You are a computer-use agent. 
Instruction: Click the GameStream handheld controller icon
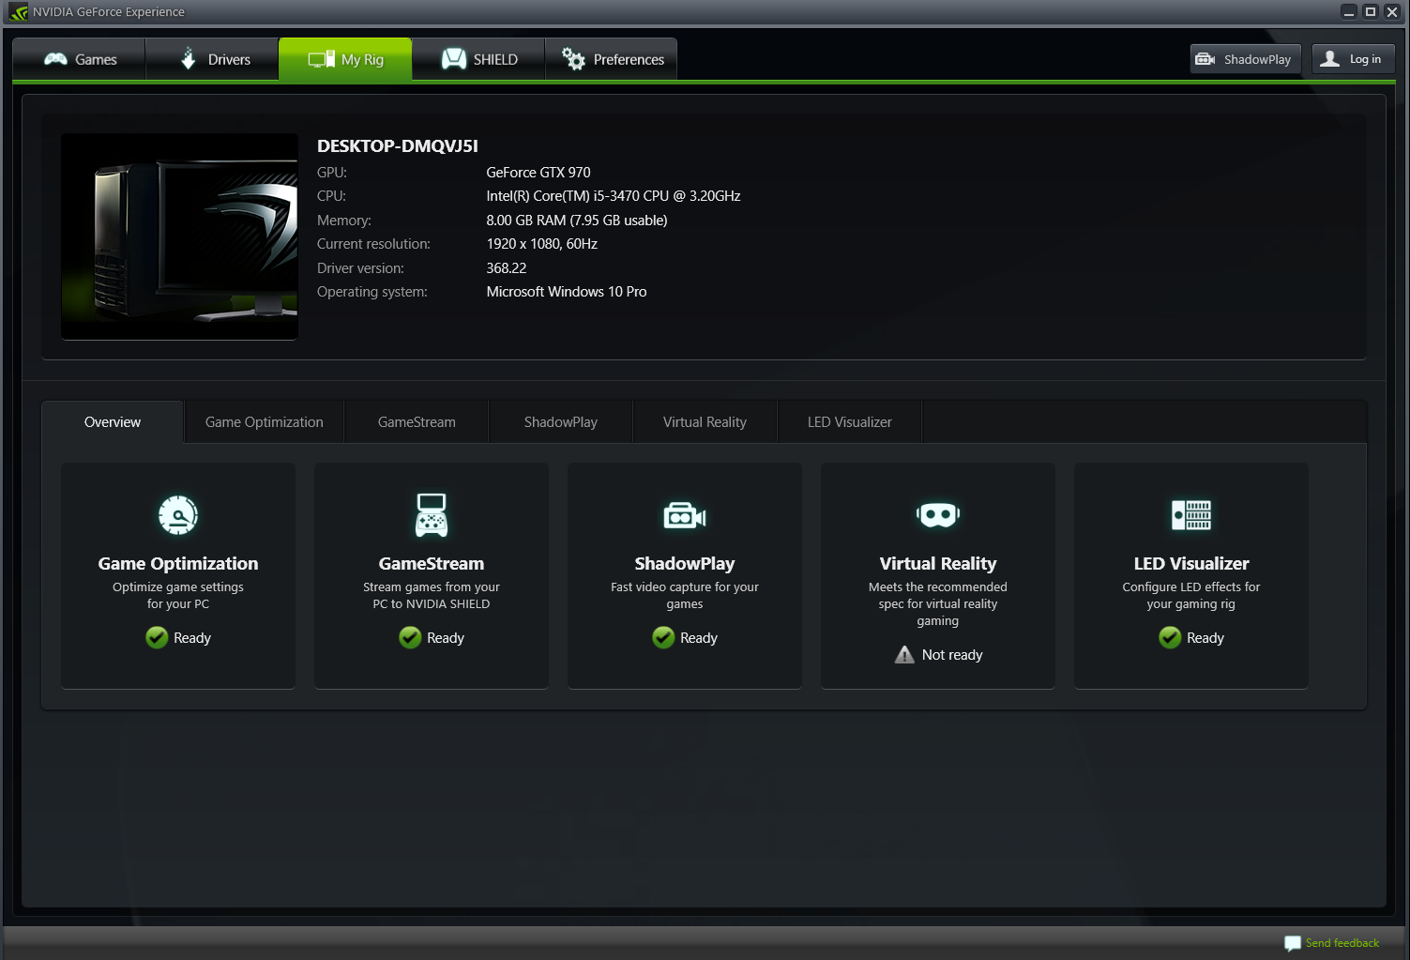point(432,515)
